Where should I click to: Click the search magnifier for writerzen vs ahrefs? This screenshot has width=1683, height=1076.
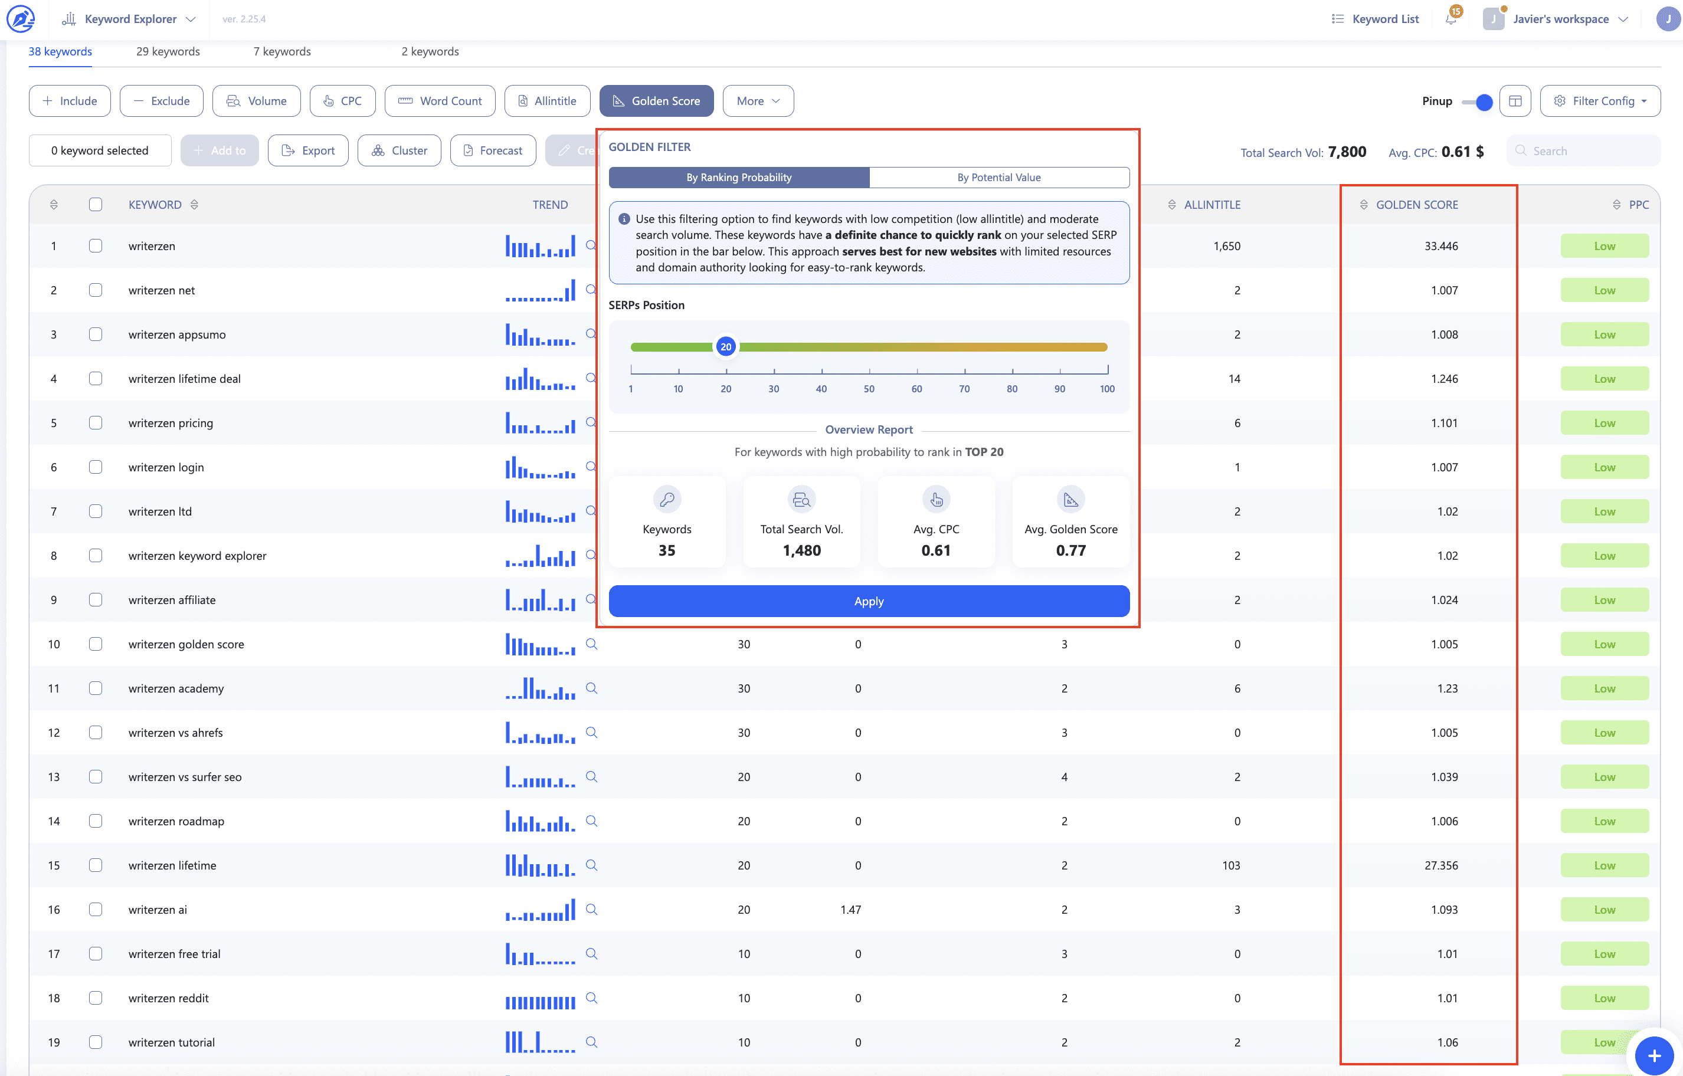click(x=591, y=732)
